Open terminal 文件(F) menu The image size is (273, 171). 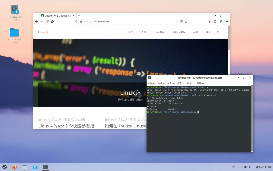[151, 83]
